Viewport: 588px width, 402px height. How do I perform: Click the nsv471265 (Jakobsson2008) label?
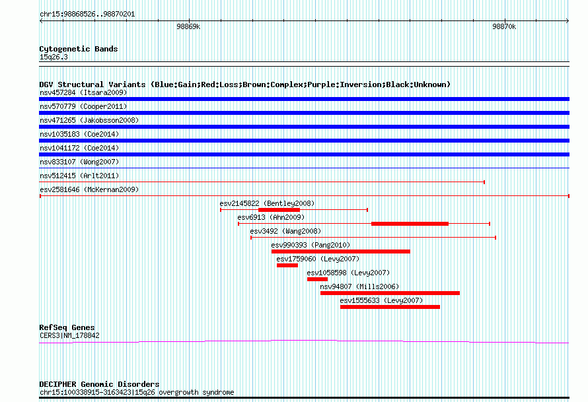coord(89,120)
